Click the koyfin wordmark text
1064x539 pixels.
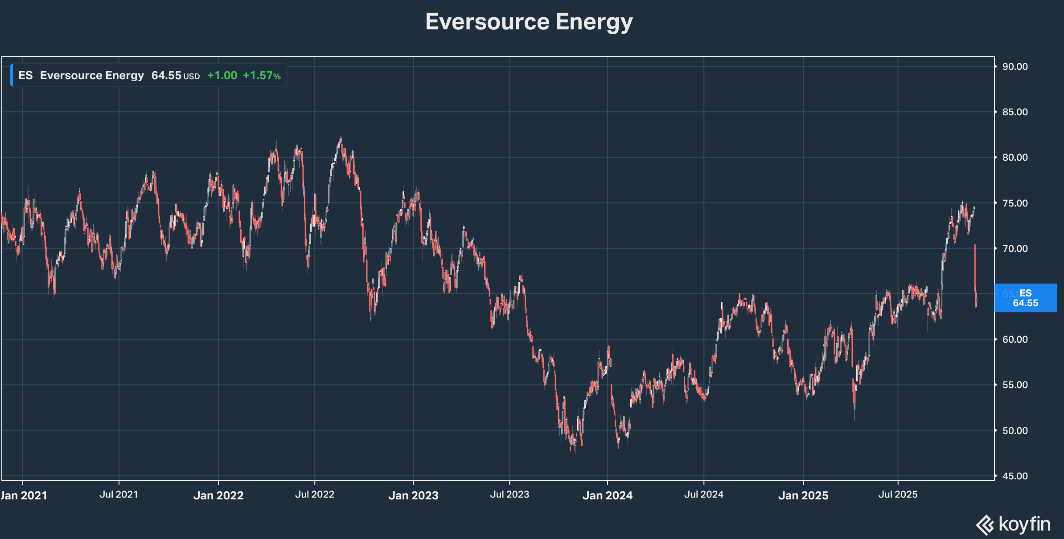[x=1024, y=524]
